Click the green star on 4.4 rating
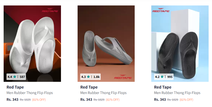 point(15,77)
